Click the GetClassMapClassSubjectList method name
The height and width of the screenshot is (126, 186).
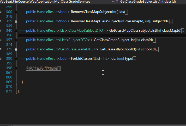133,30
